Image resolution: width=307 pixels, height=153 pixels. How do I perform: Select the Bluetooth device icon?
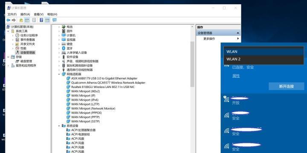coord(64,48)
